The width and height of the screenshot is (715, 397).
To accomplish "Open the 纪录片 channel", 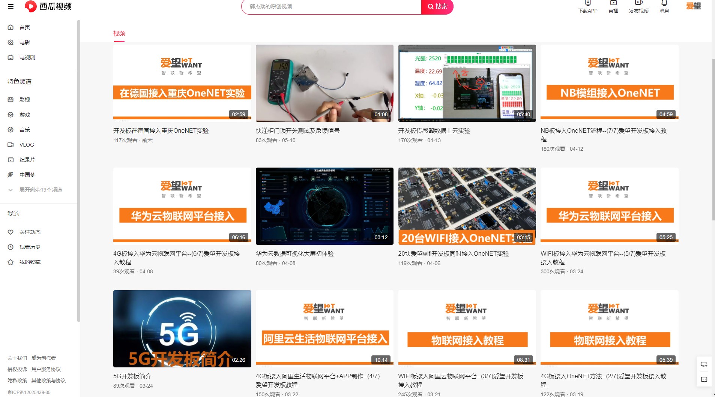I will [x=27, y=160].
